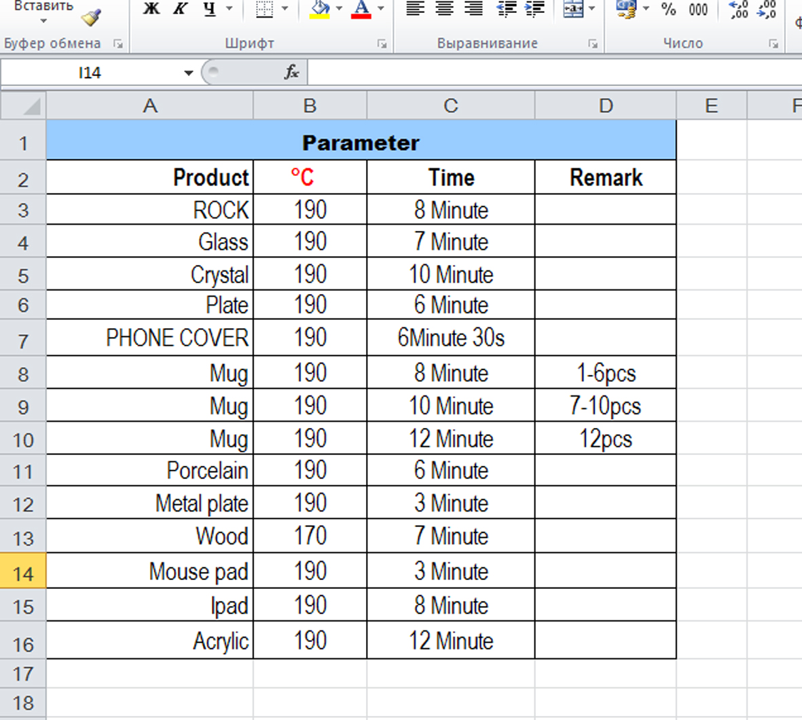Open the underline style dropdown arrow

[x=229, y=8]
